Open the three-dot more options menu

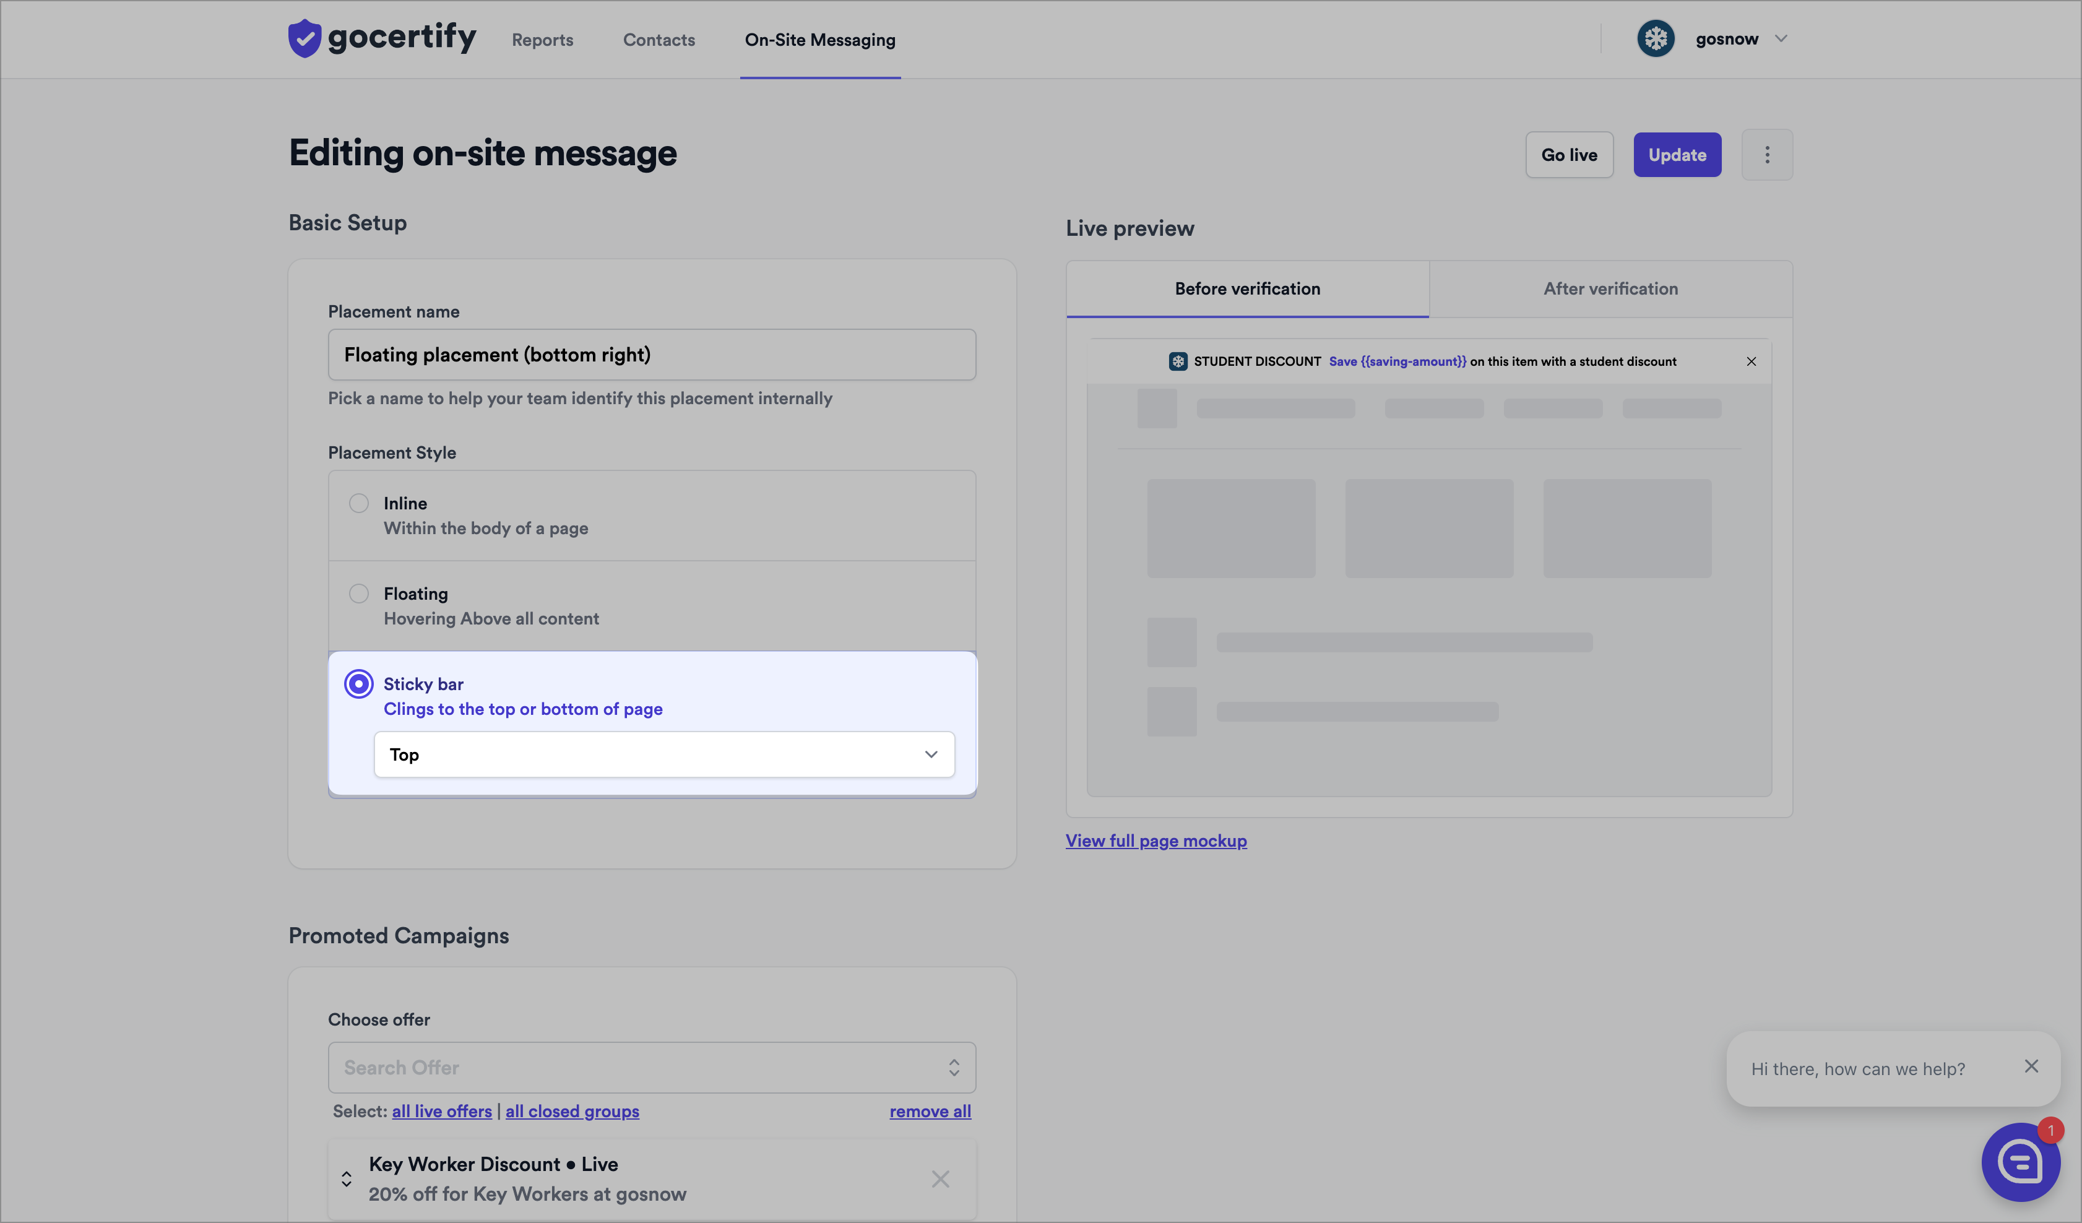[x=1766, y=155]
